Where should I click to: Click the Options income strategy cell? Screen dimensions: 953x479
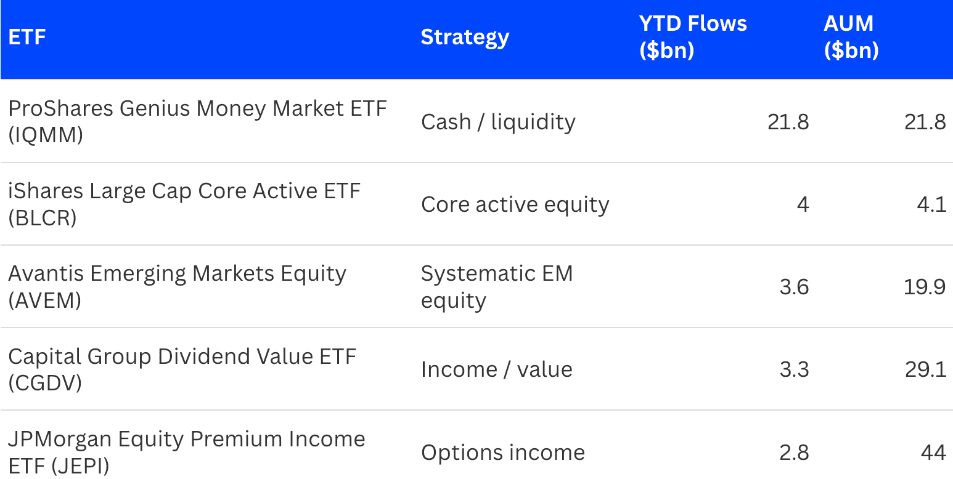503,453
